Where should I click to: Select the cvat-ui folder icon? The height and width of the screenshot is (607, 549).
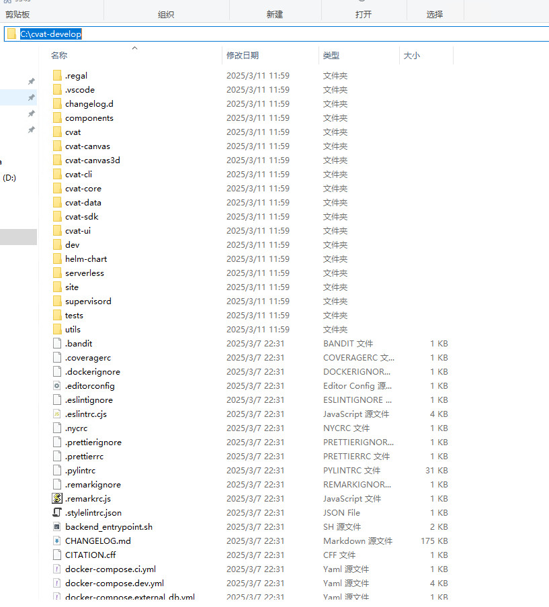coord(57,230)
